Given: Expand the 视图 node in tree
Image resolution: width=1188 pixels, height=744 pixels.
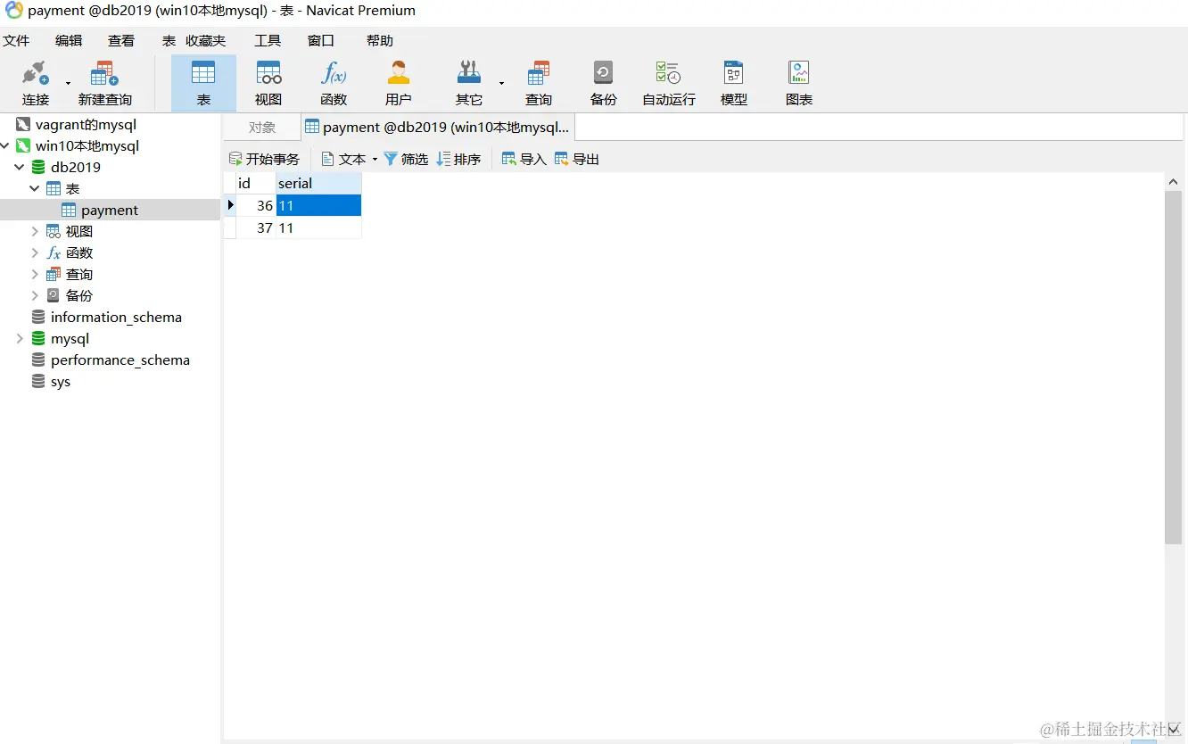Looking at the screenshot, I should click(35, 231).
